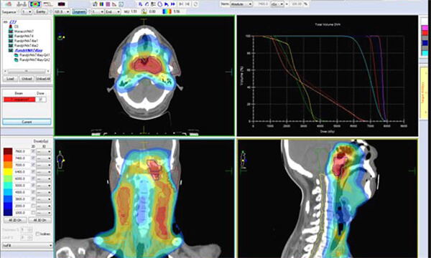Click the plan tree horizontal scrollbar
The height and width of the screenshot is (258, 431).
click(27, 71)
